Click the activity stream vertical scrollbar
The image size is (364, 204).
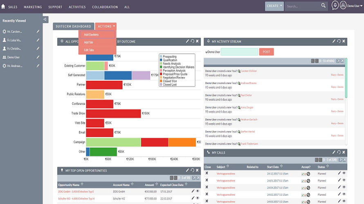(346, 78)
